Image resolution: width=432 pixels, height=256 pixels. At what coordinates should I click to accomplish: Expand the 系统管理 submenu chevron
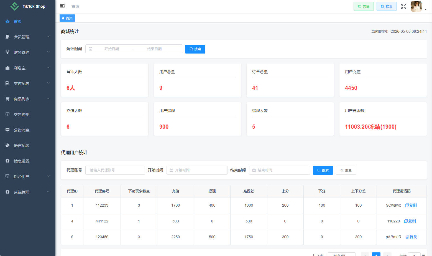pyautogui.click(x=48, y=192)
